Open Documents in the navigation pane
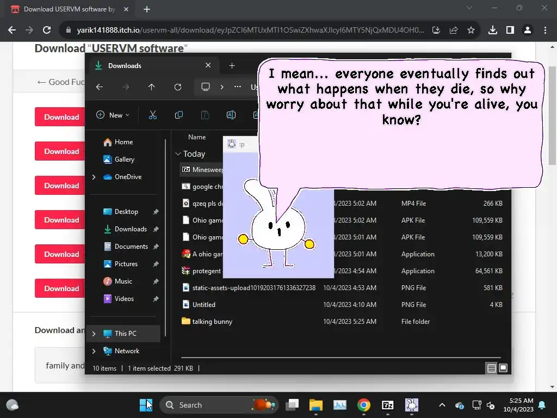This screenshot has height=418, width=557. click(131, 247)
